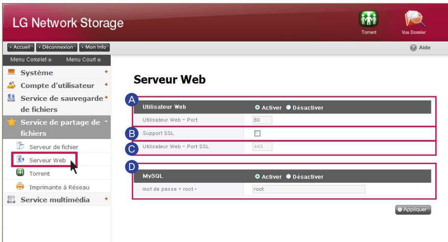
Task: Expand Compte d'utilisateur plus sign
Action: pyautogui.click(x=106, y=85)
